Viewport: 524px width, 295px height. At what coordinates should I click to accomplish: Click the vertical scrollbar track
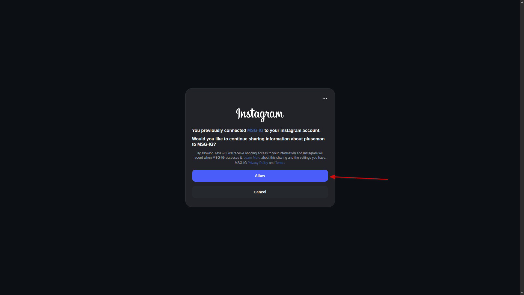point(522,147)
